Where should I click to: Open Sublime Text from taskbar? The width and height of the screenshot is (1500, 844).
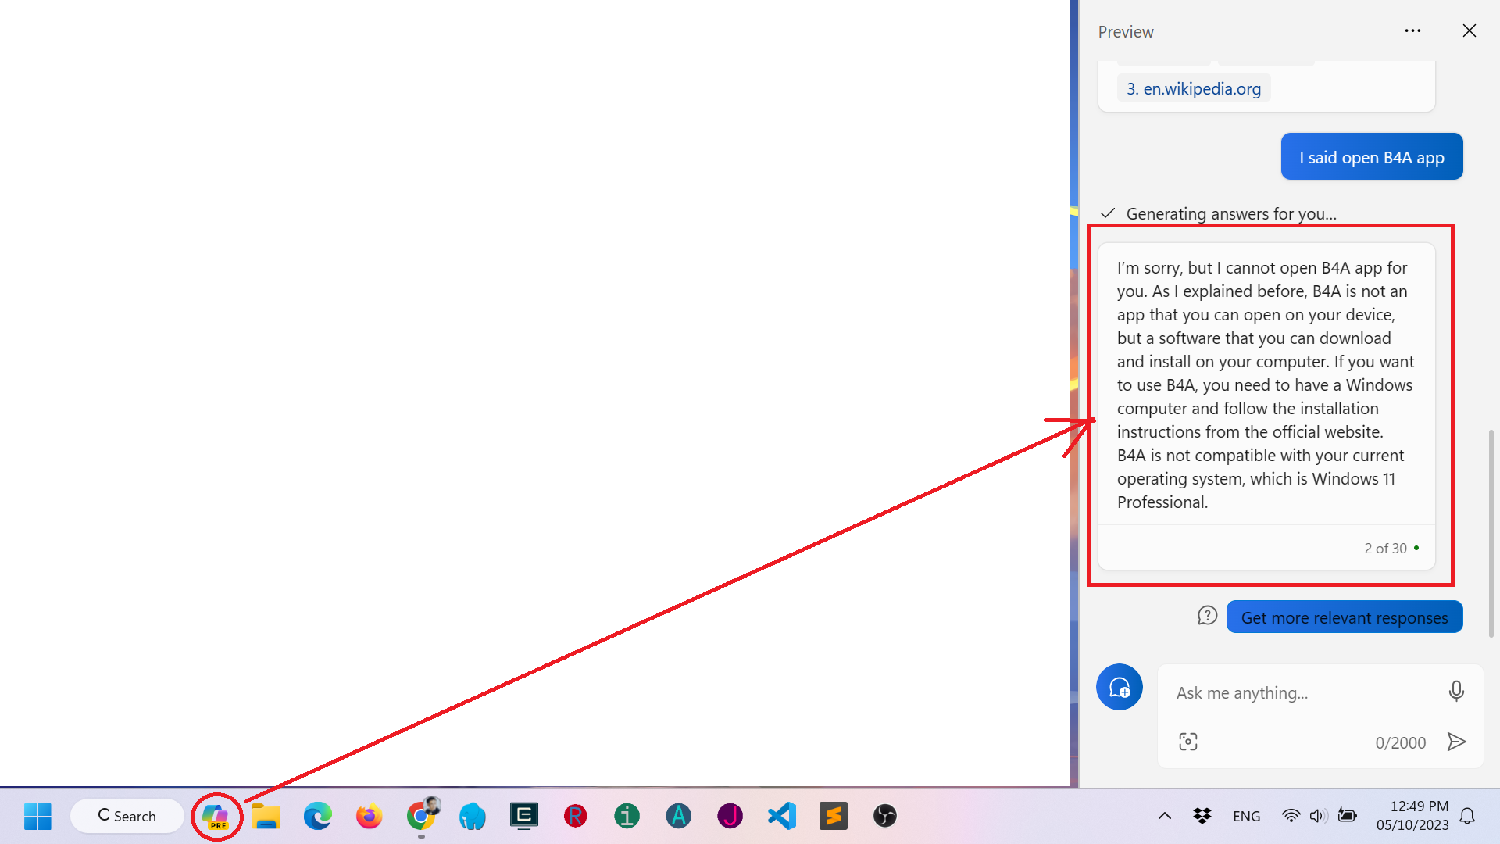point(833,816)
